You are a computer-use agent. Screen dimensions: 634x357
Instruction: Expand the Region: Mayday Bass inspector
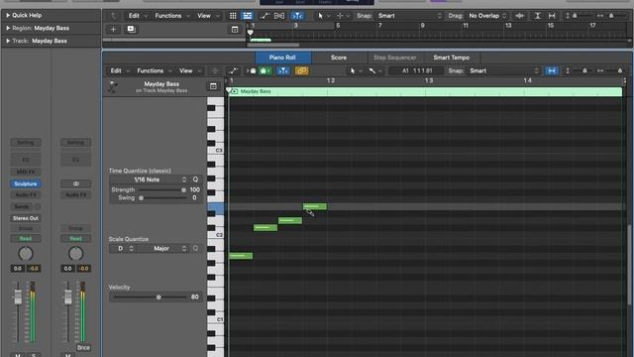point(7,29)
